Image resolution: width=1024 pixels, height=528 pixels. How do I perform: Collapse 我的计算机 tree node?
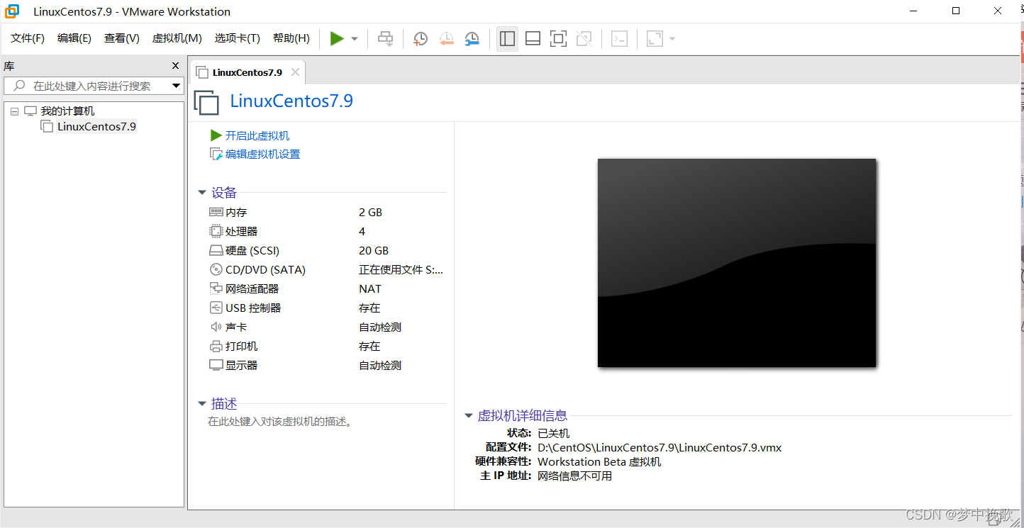point(15,111)
